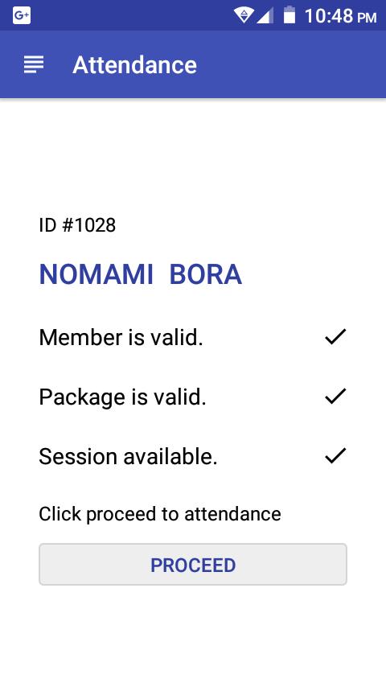Viewport: 386px width, 687px height.
Task: Click the Package is valid checkmark
Action: [x=335, y=396]
